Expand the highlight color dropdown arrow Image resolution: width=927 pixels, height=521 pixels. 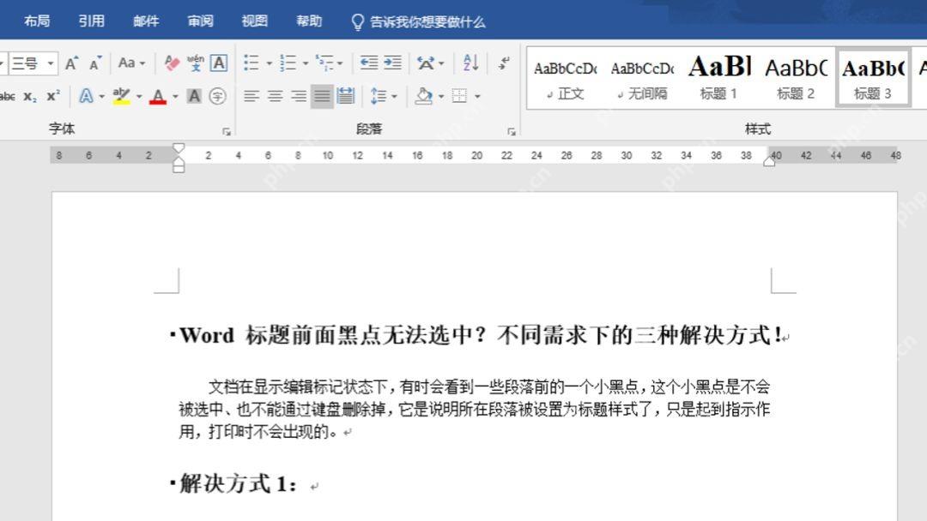pos(139,96)
